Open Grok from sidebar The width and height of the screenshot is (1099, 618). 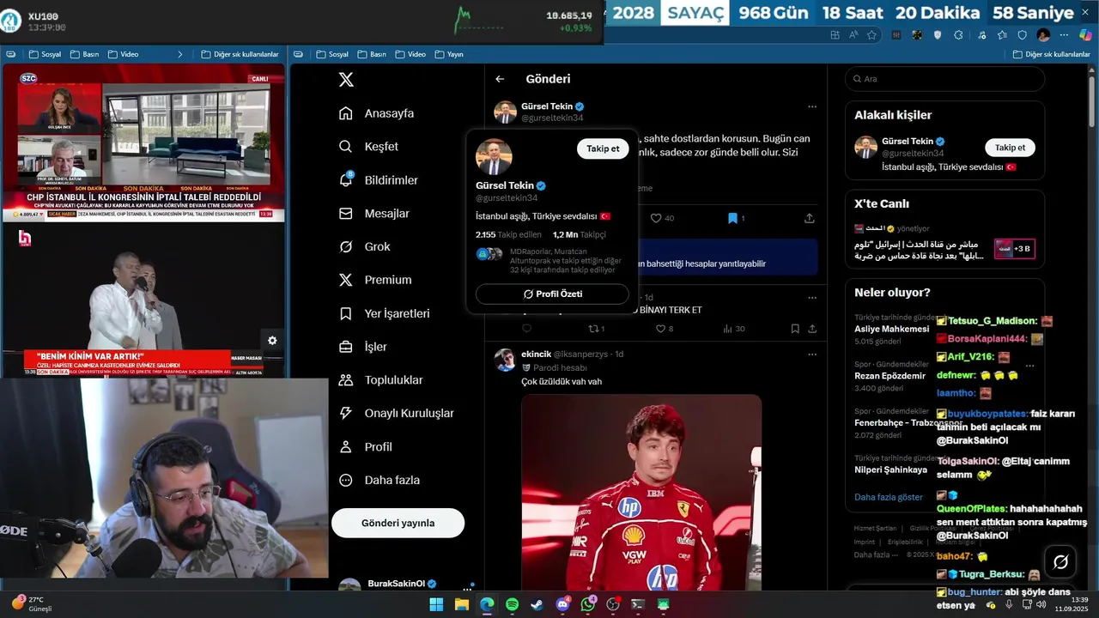364,246
